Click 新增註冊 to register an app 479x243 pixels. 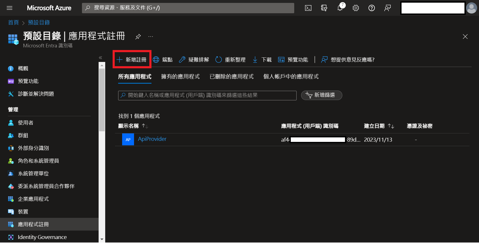click(132, 60)
